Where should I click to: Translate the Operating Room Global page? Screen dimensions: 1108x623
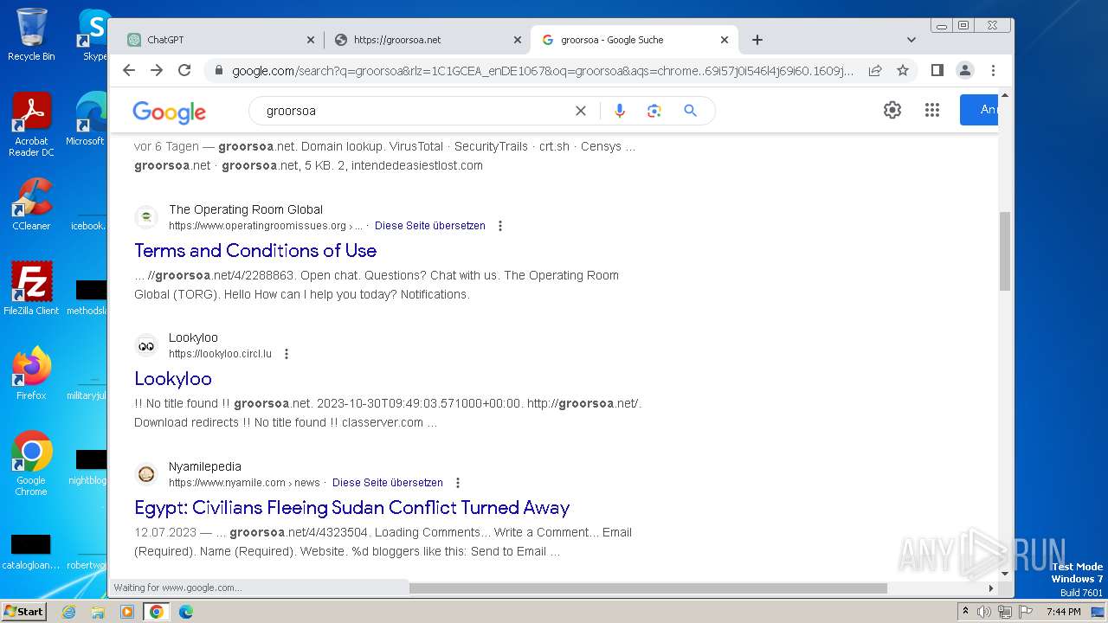tap(430, 226)
